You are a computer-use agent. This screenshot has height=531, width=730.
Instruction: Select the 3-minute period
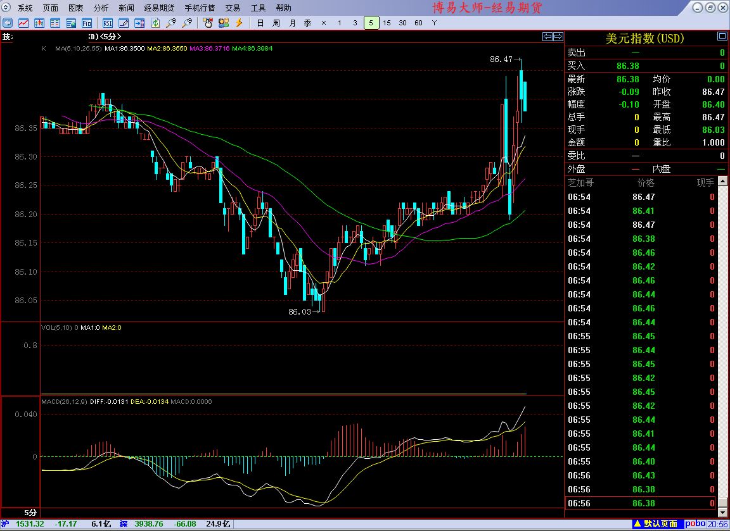355,23
